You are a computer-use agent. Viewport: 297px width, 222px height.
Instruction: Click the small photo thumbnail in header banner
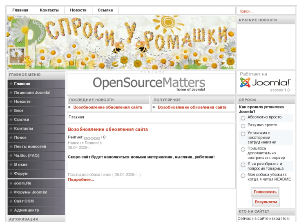[x=17, y=56]
